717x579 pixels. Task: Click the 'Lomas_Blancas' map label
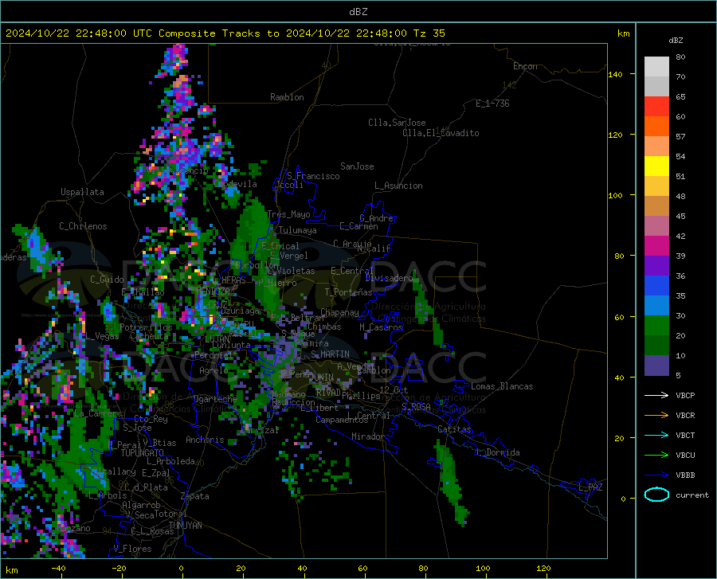coord(502,386)
